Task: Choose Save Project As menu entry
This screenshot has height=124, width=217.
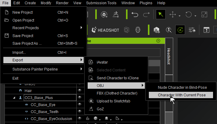Action: [x=43, y=43]
